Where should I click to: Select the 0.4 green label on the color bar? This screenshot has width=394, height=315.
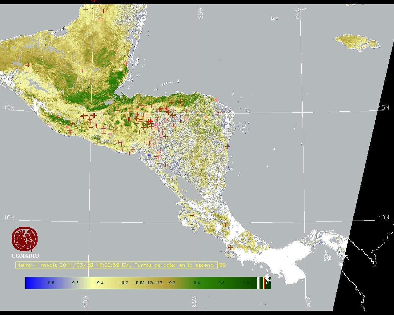(197, 283)
